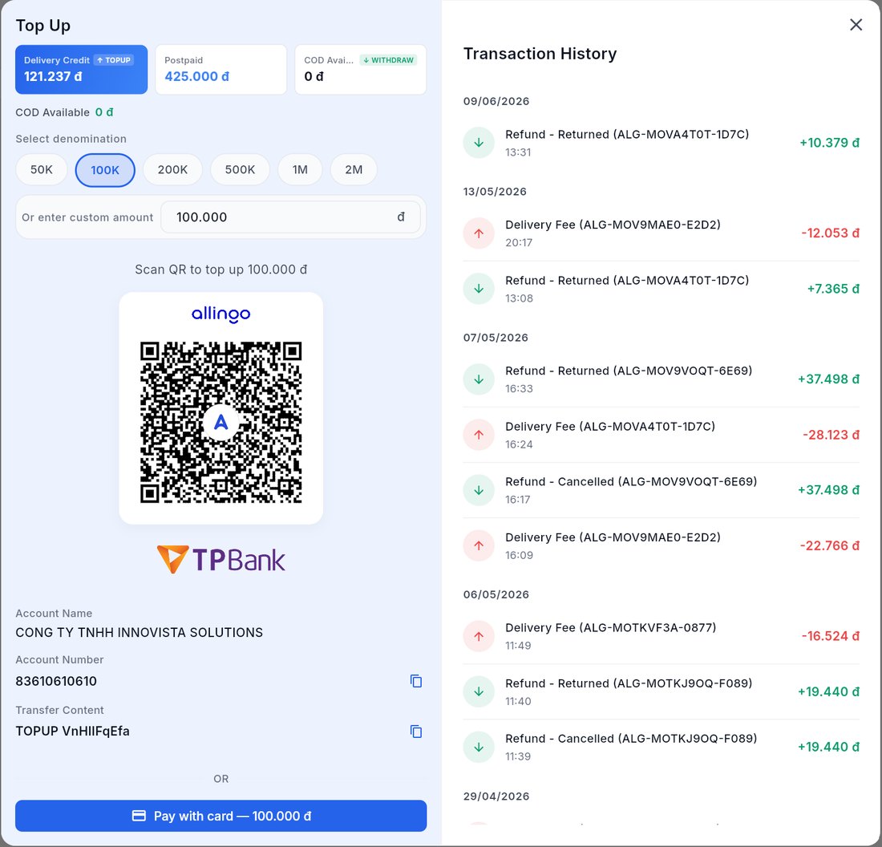Click the account name CONG TY TNHH INNOVISTA SOLUTIONS
882x847 pixels.
click(140, 633)
